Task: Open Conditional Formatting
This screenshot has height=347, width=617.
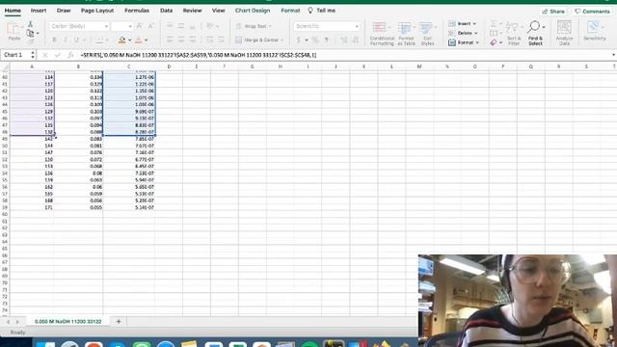Action: click(x=382, y=34)
